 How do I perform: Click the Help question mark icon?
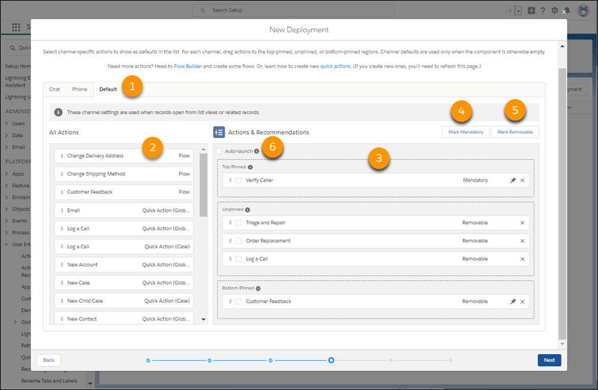542,10
